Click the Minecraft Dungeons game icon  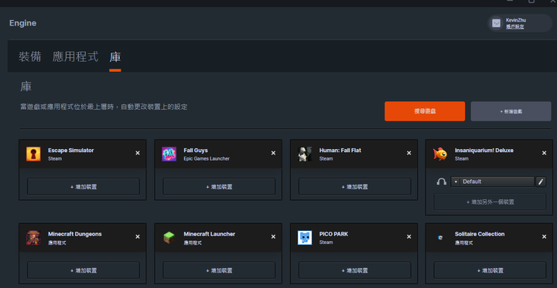[33, 238]
